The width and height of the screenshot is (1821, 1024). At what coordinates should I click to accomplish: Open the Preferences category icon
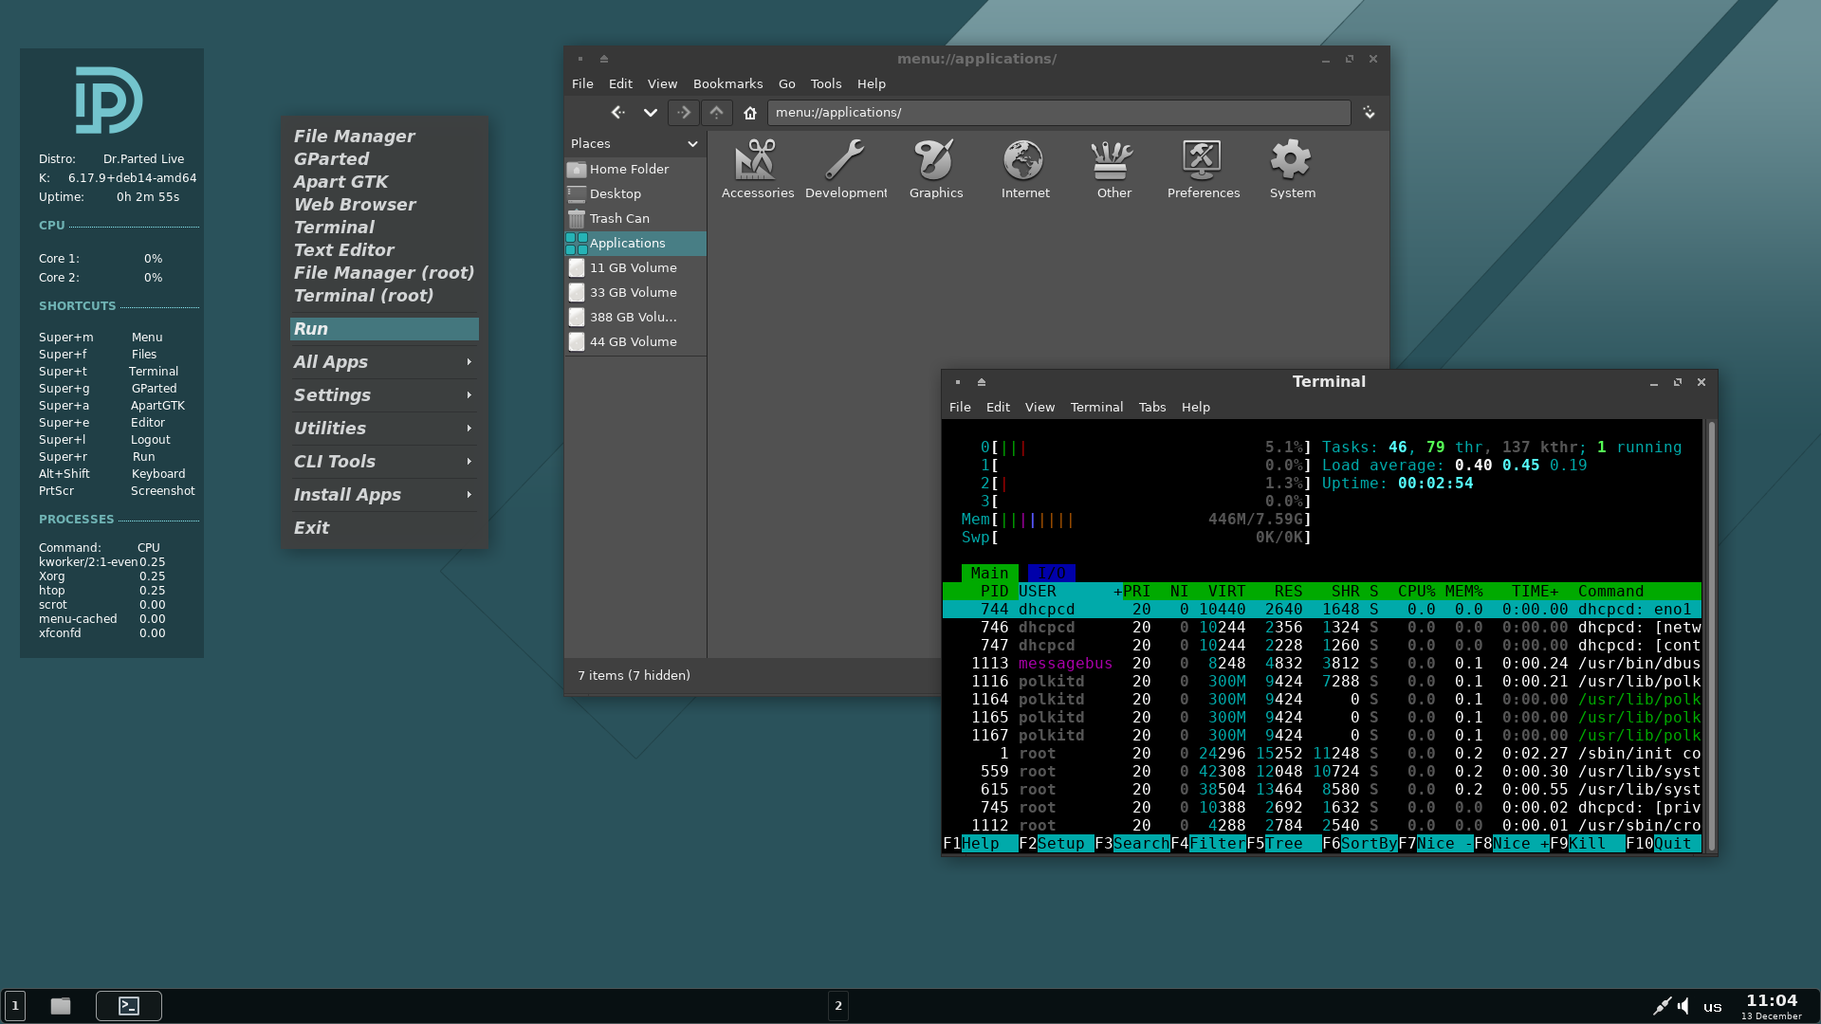tap(1203, 161)
